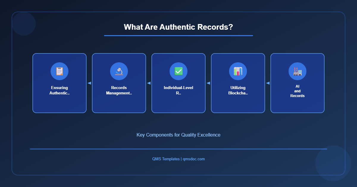Viewport: 357px width, 187px height.
Task: Click the QMS Templates footer link
Action: click(x=165, y=159)
